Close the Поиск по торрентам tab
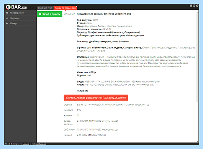Viewport: 203px width, 149px height. click(x=76, y=7)
